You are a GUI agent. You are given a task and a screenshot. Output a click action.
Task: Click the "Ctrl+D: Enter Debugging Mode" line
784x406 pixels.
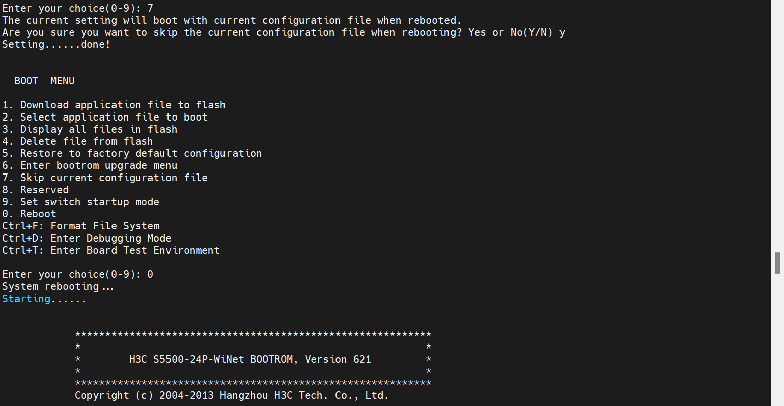[x=86, y=238]
